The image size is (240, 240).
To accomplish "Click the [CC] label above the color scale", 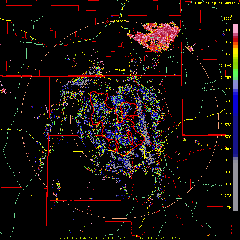I will (x=227, y=18).
